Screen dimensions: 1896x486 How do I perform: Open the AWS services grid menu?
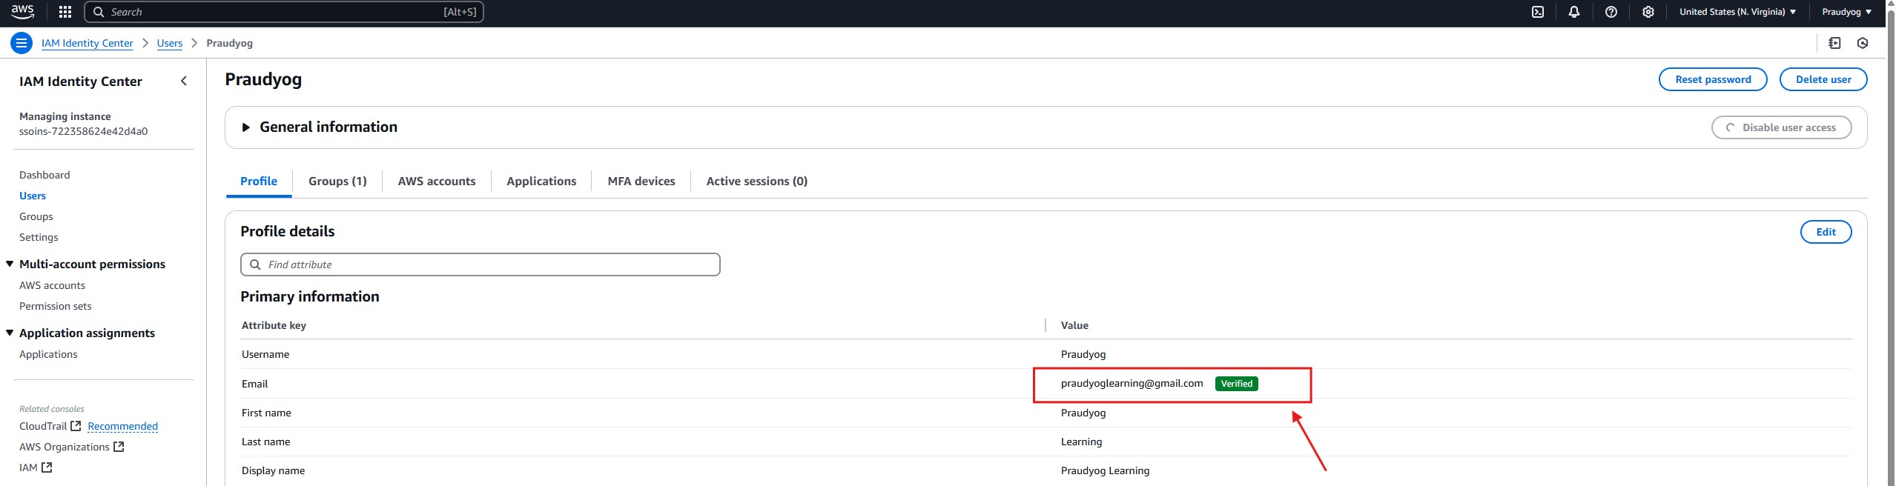click(65, 12)
